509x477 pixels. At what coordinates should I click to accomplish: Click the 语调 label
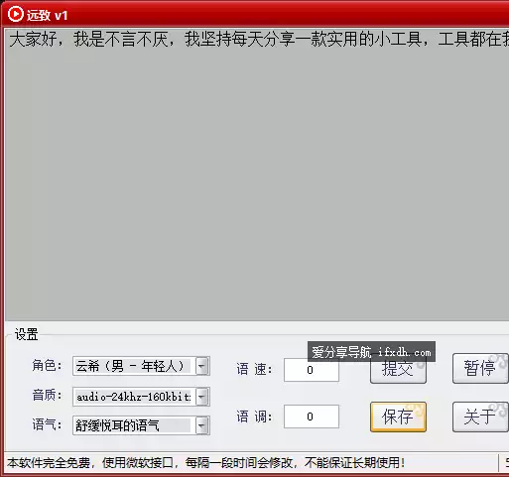point(254,417)
